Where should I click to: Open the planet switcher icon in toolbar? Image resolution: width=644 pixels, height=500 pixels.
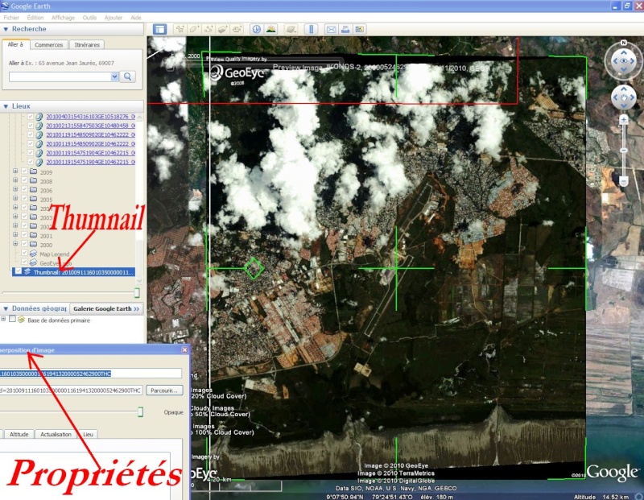(x=291, y=29)
